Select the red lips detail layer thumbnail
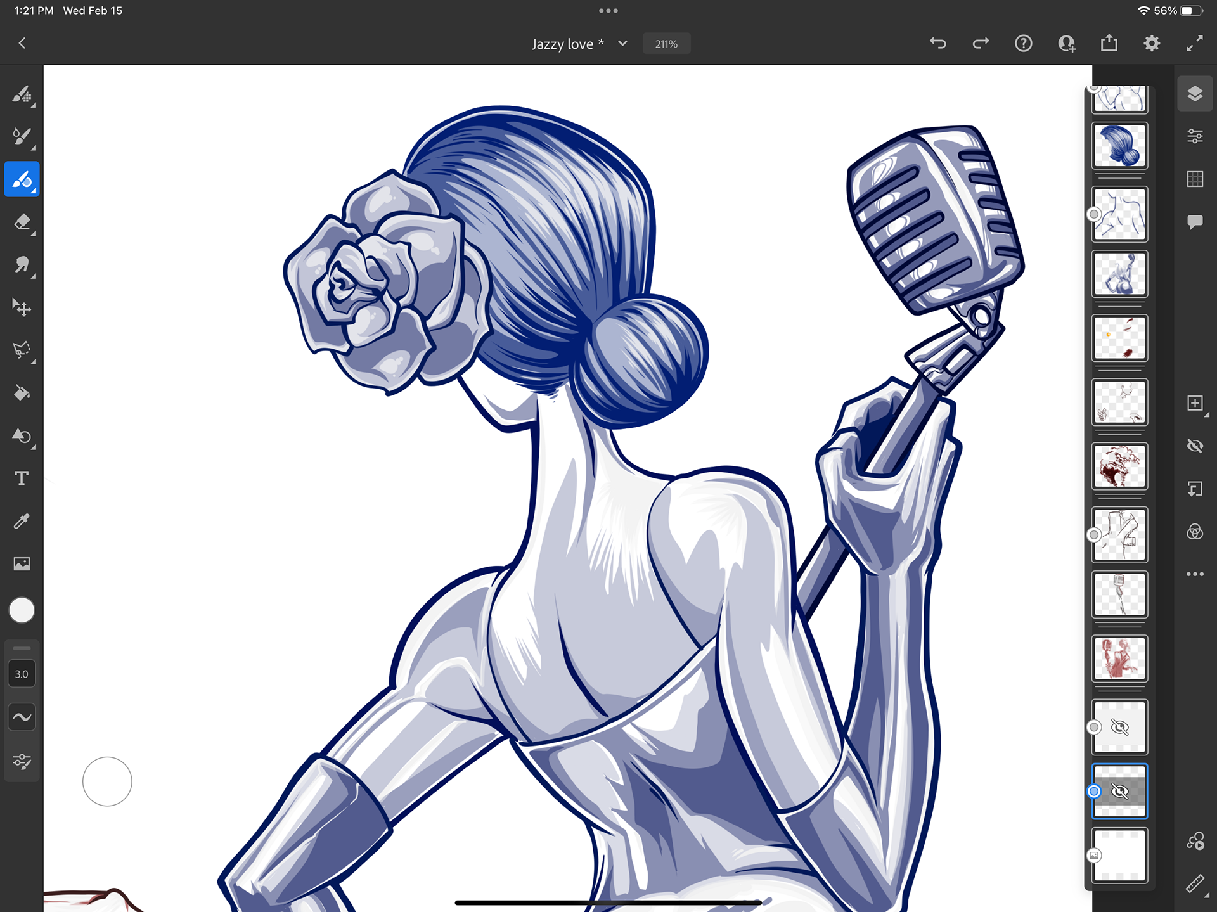 (x=1119, y=338)
